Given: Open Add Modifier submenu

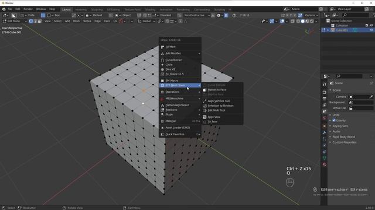Looking at the screenshot, I should coord(180,54).
